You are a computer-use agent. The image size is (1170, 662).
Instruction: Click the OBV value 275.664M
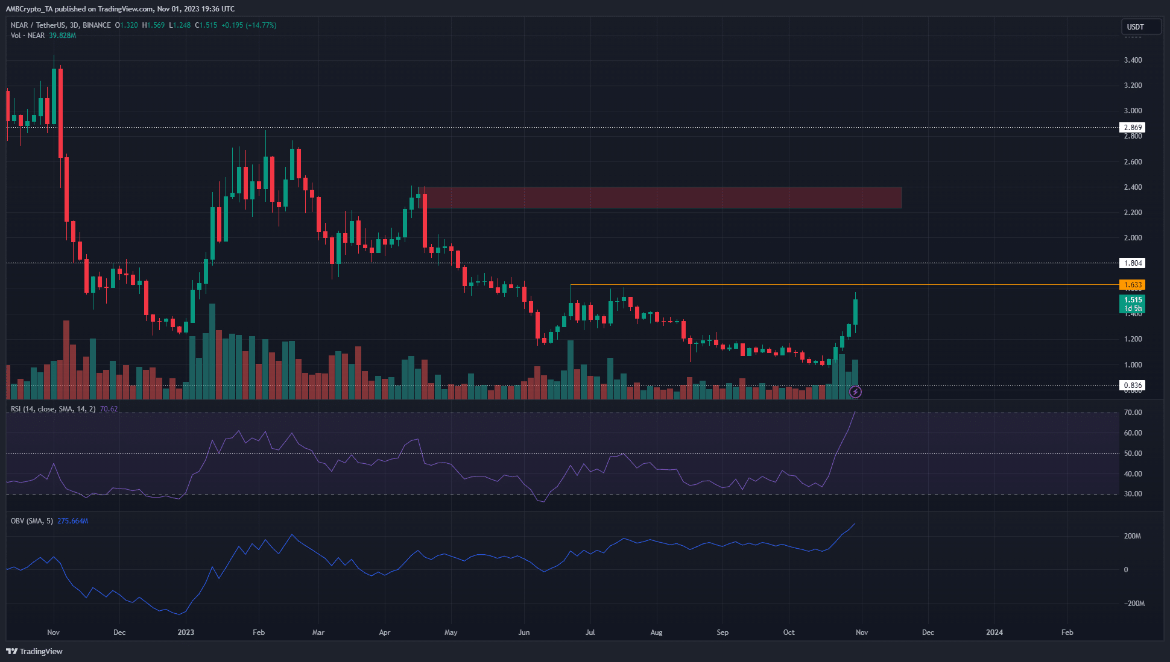(x=72, y=521)
